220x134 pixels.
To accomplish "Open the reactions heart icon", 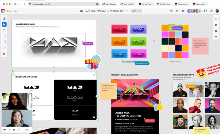I will [216, 37].
